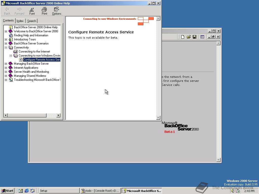This screenshot has height=194, width=259.
Task: Click the taskbar clock showing 2:43 PM
Action: click(x=249, y=191)
